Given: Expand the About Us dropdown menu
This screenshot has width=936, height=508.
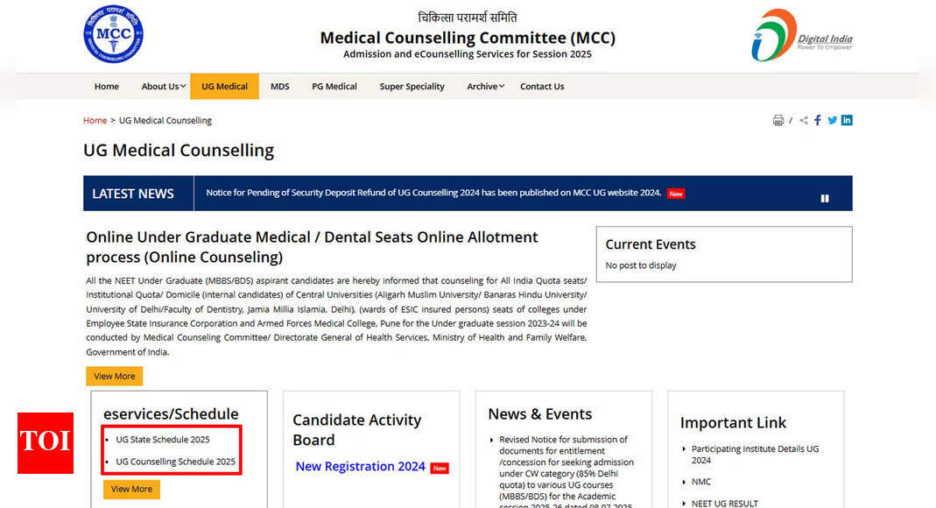Looking at the screenshot, I should pyautogui.click(x=163, y=87).
